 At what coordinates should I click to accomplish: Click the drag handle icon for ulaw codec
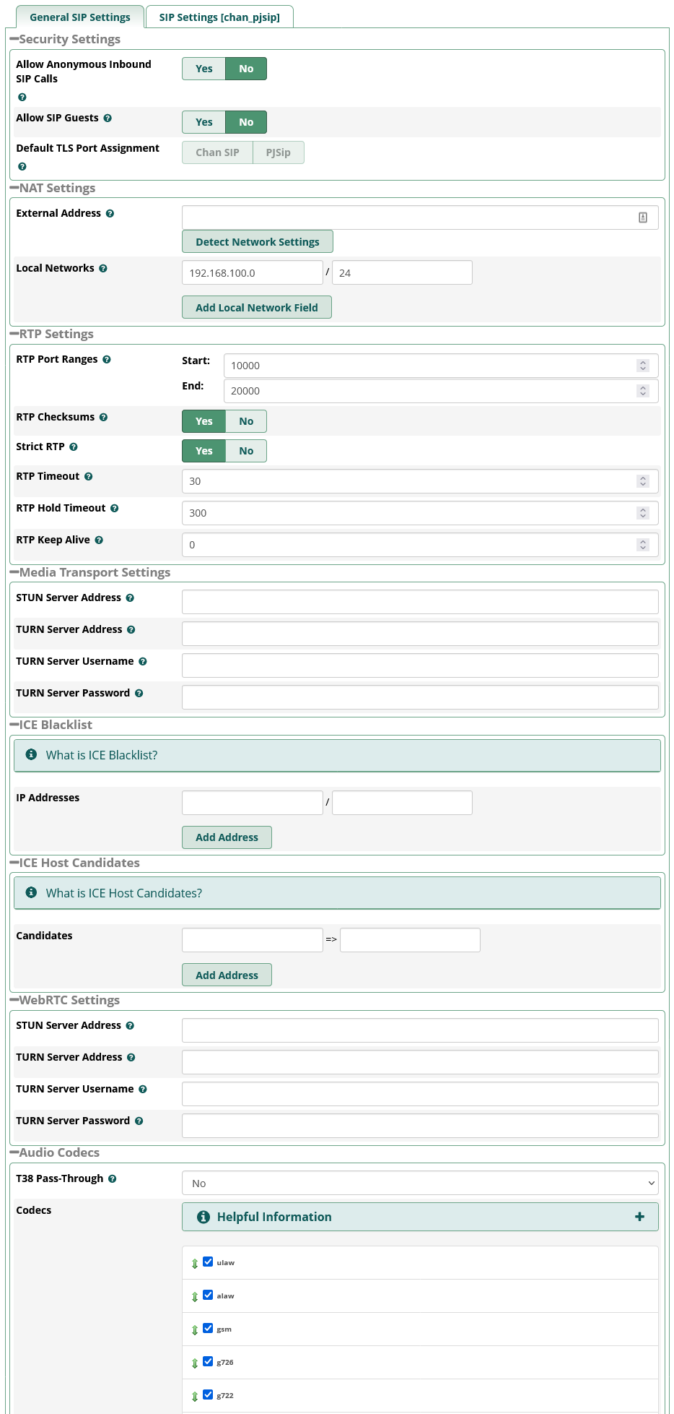195,1264
